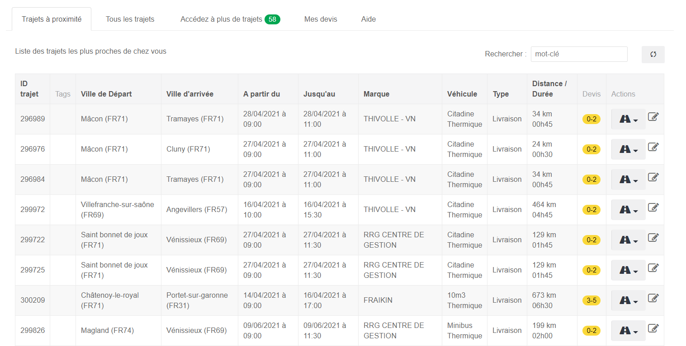
Task: Click the edit icon for trip 296984
Action: pos(653,177)
